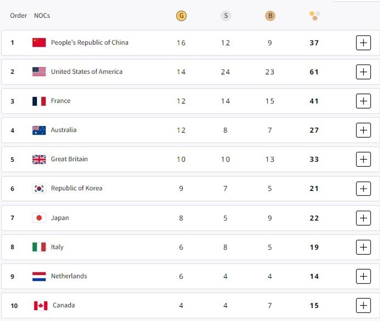This screenshot has height=321, width=380.
Task: Click Great Britain's total medal count
Action: [x=314, y=159]
